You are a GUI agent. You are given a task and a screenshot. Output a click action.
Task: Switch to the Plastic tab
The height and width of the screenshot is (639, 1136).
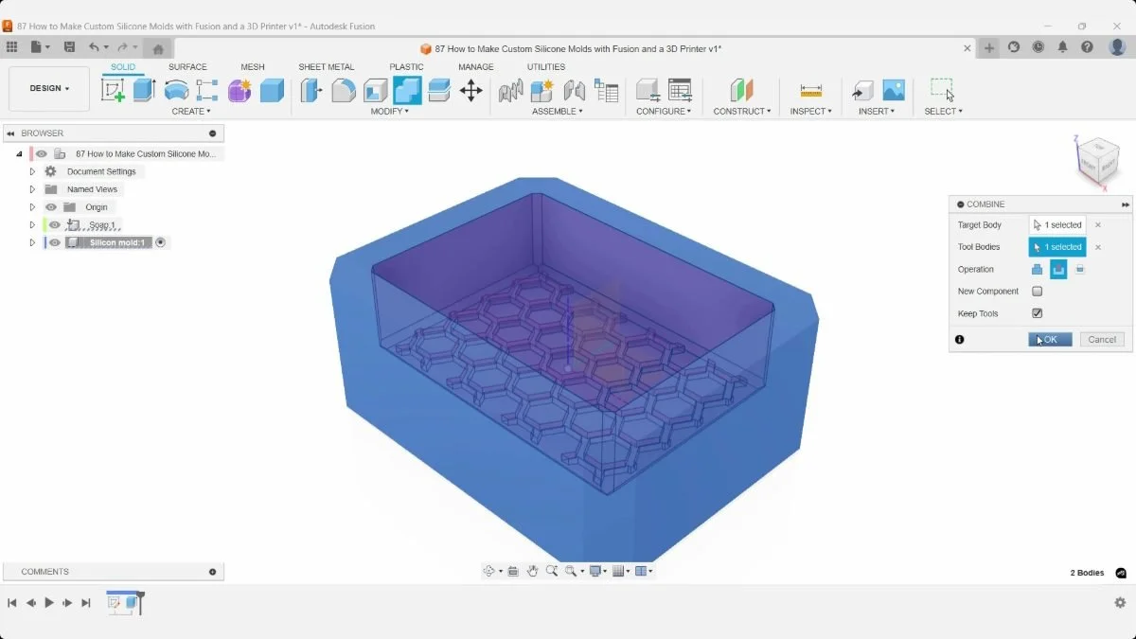coord(406,67)
